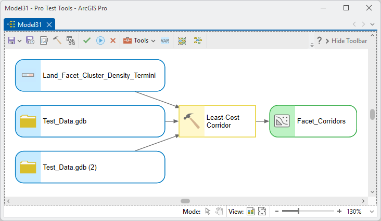Screen dimensions: 381x221
Task: Open the model Properties icon
Action: tap(44, 40)
